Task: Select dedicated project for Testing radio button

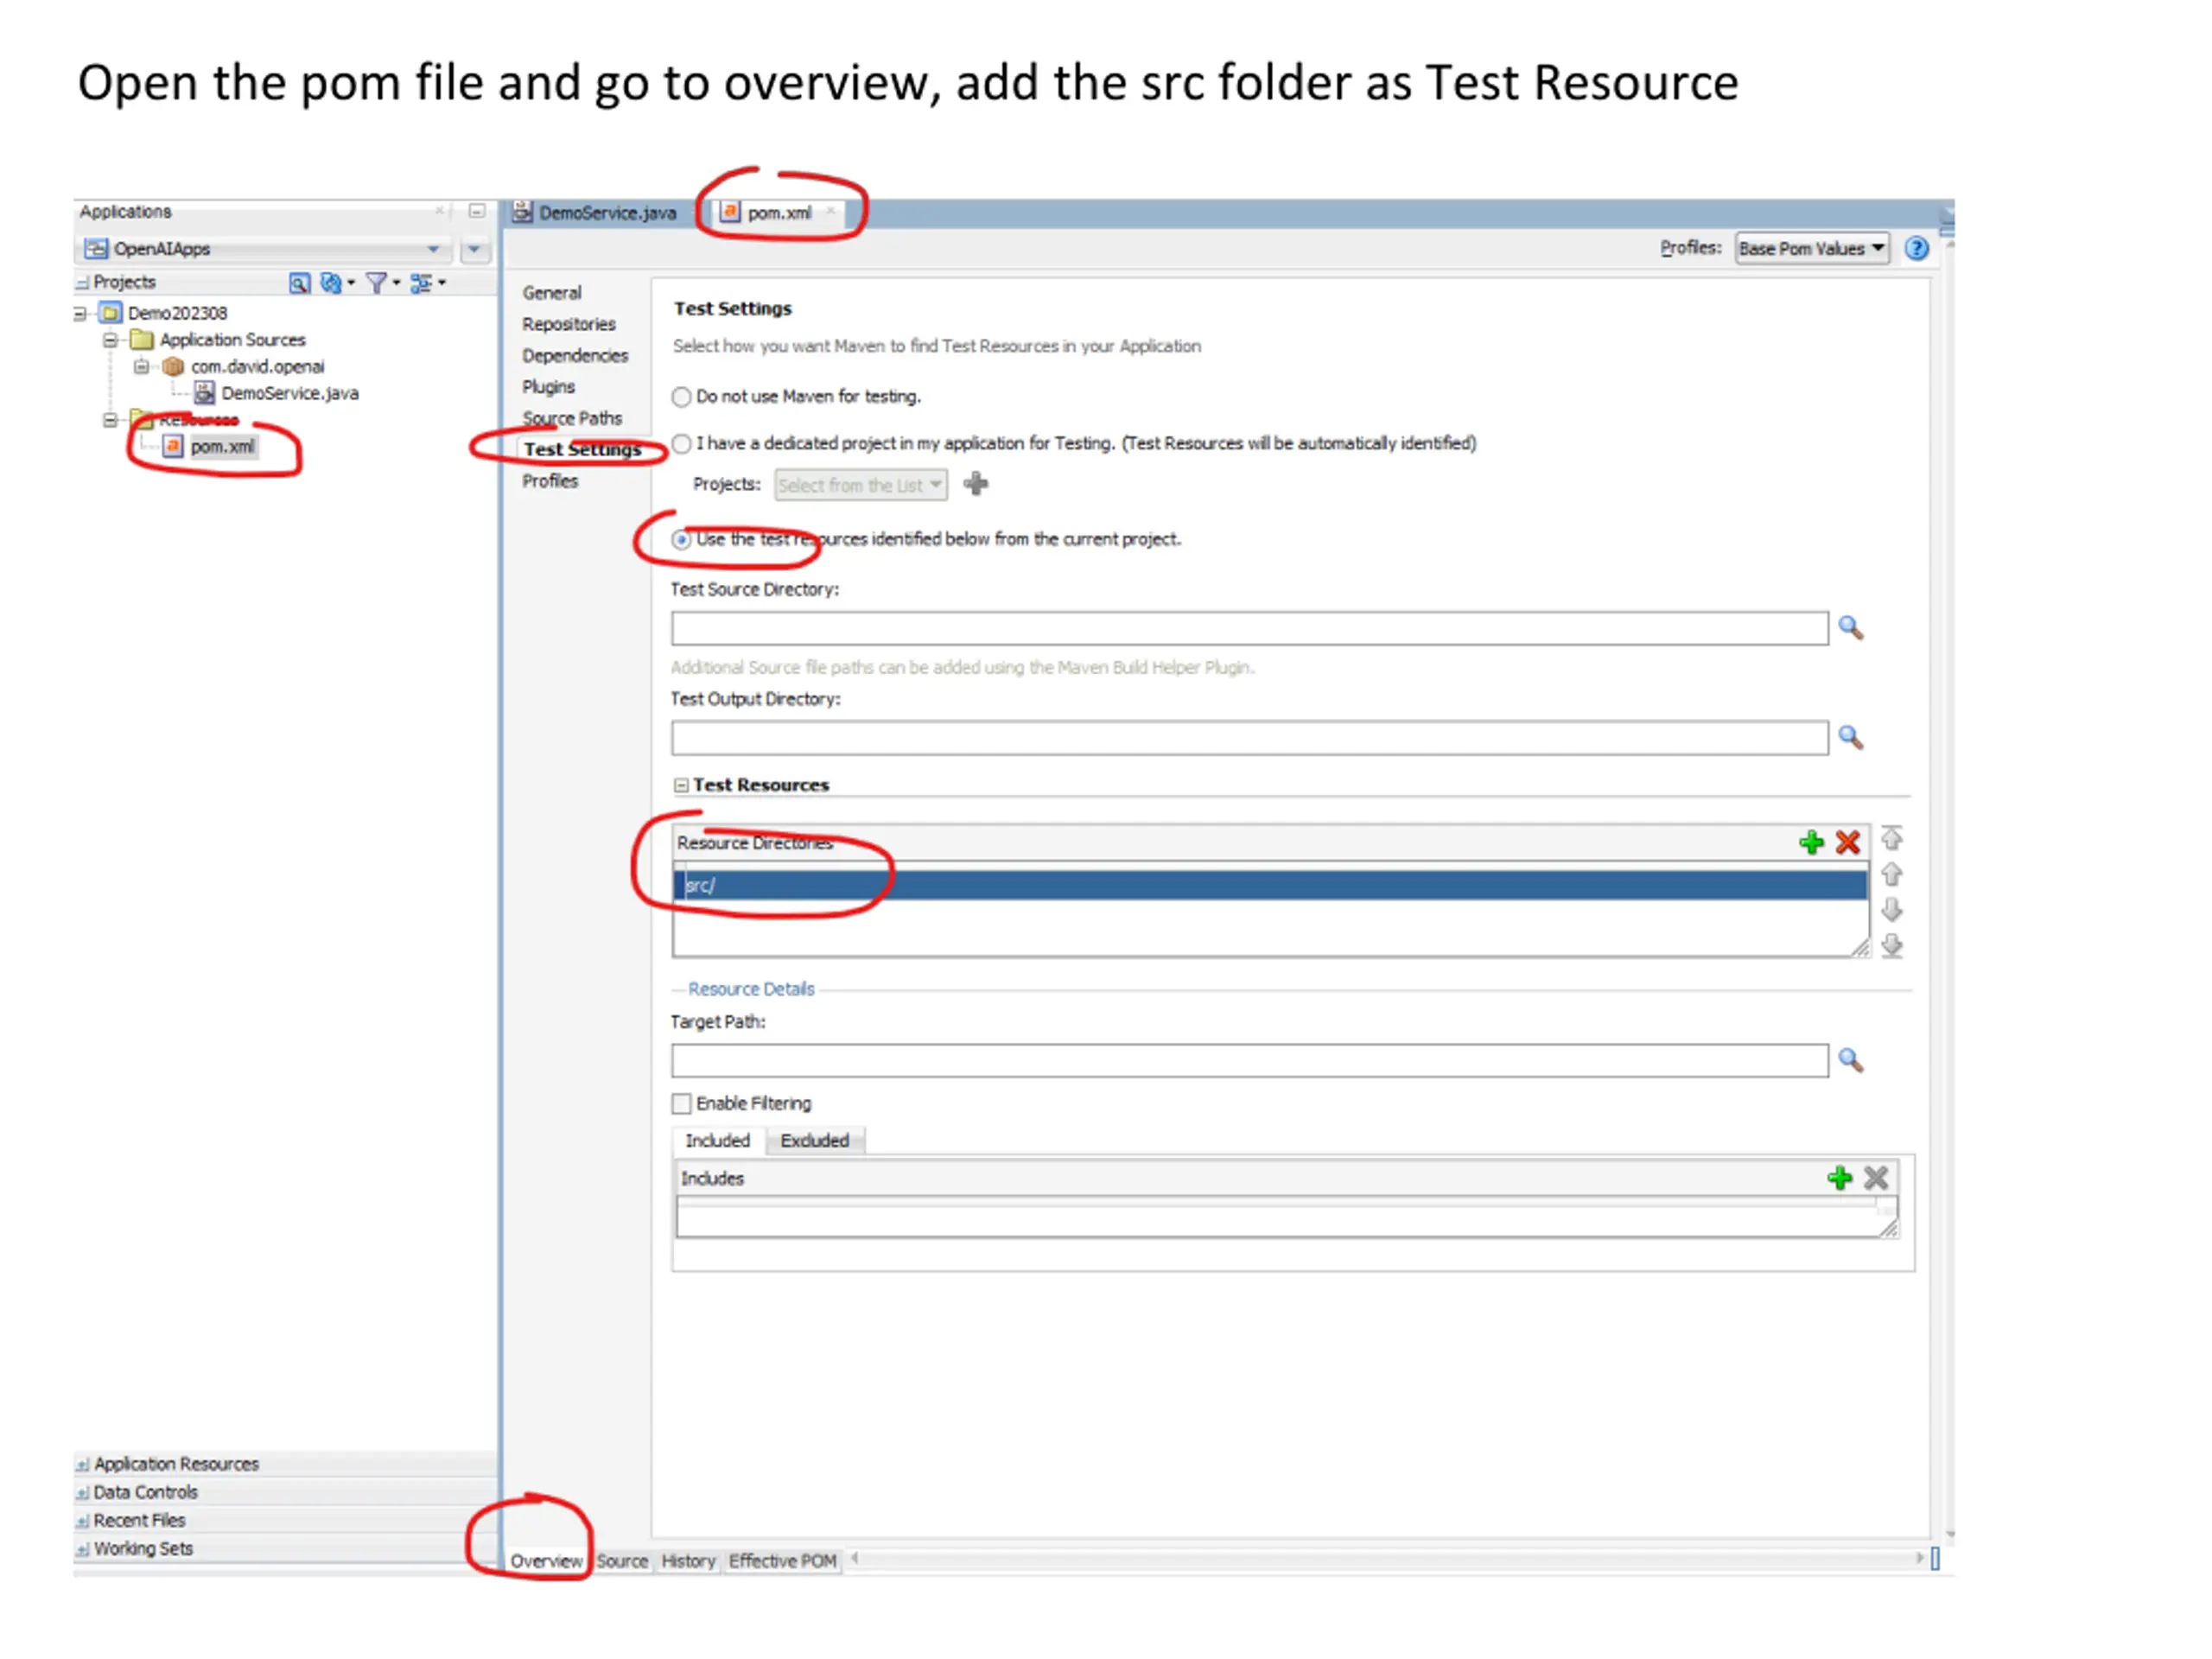Action: [x=682, y=443]
